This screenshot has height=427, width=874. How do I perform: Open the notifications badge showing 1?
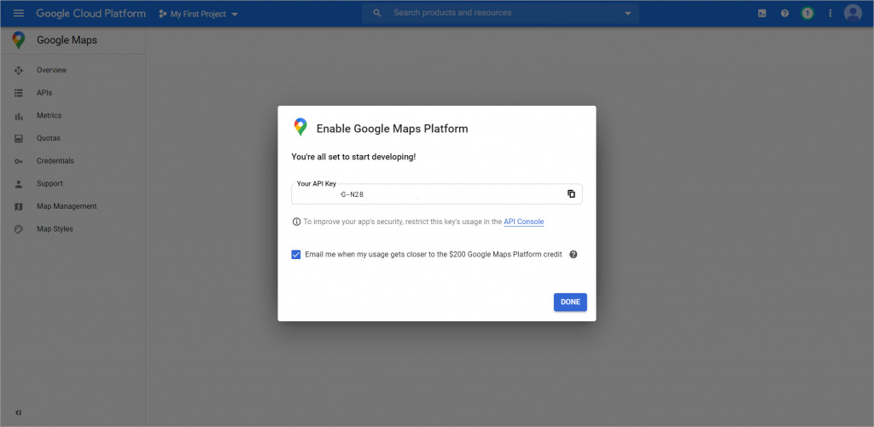tap(807, 14)
